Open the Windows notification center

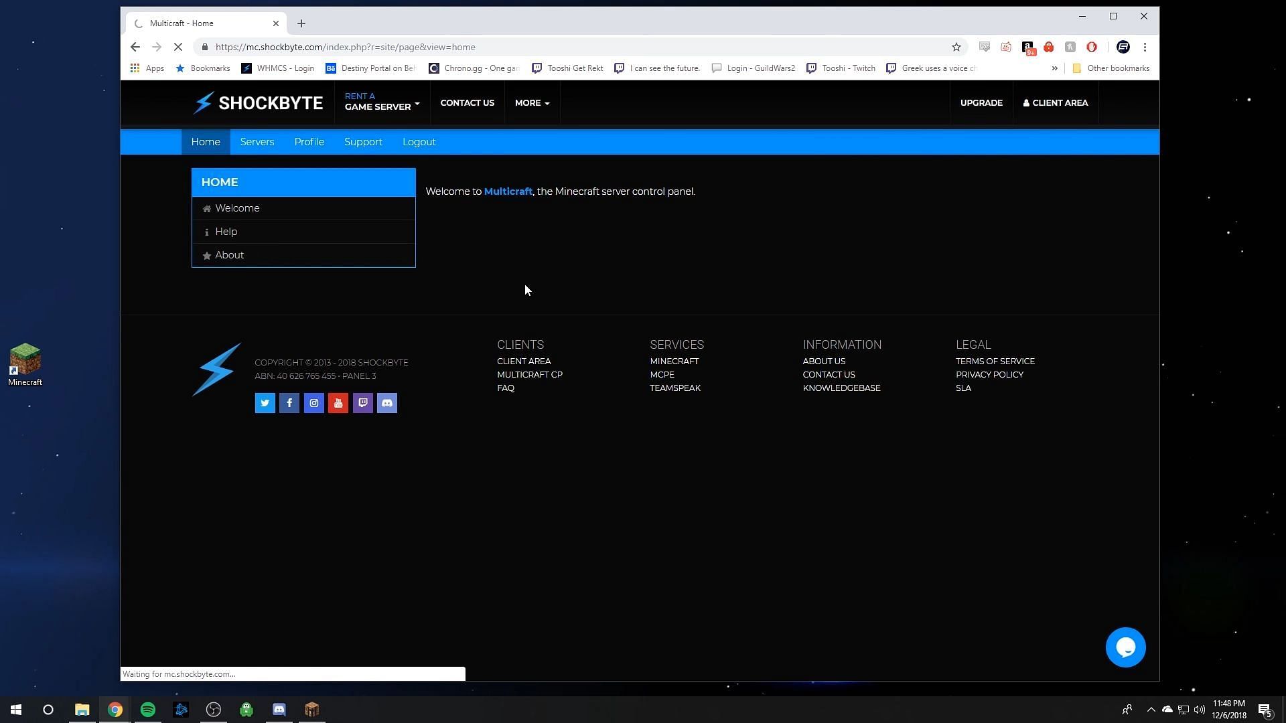pyautogui.click(x=1265, y=710)
